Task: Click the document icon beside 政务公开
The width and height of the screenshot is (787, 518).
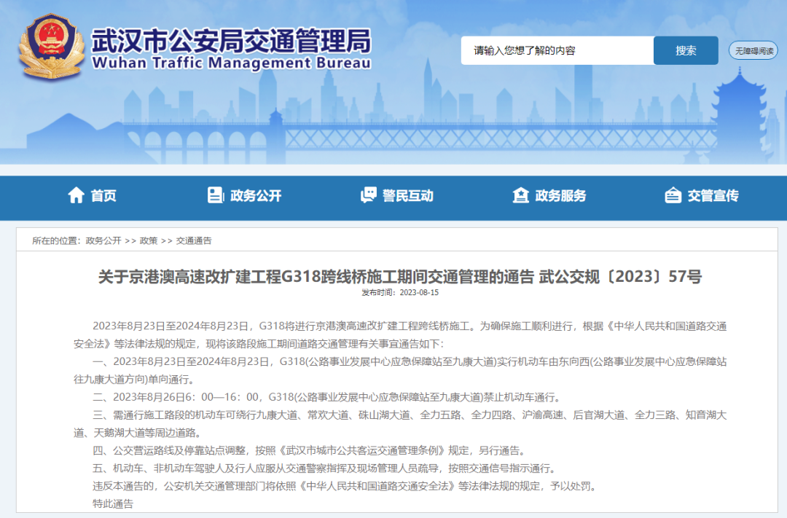Action: [216, 195]
